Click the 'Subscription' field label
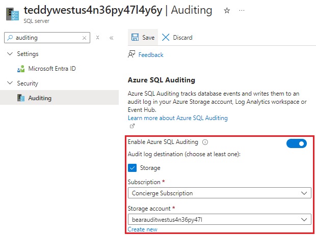 (144, 182)
